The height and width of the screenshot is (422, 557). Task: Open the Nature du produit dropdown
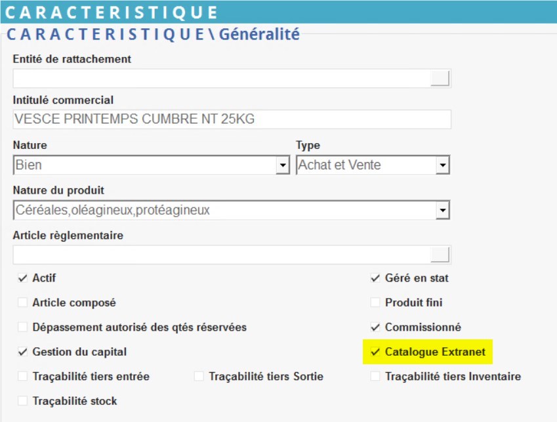point(443,211)
